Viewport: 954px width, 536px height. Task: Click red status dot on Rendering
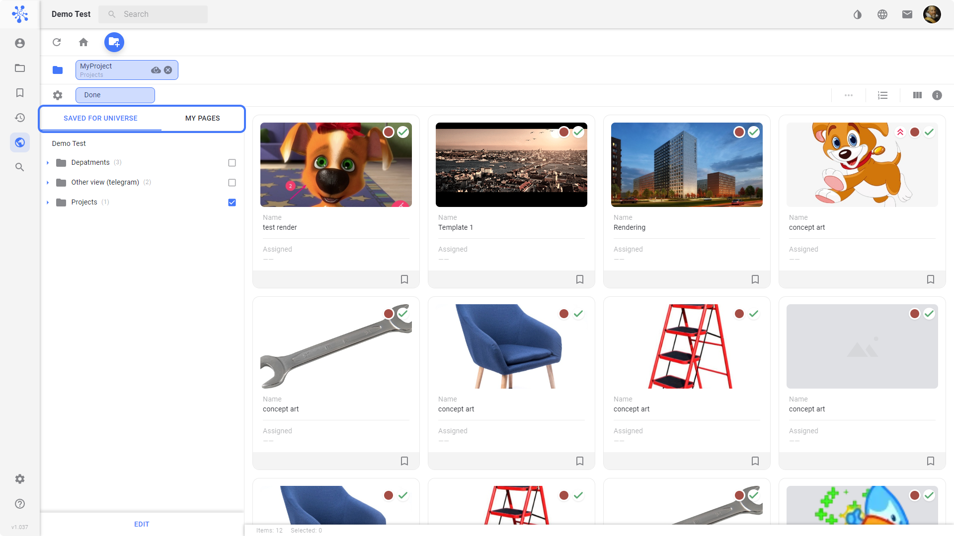click(x=739, y=132)
